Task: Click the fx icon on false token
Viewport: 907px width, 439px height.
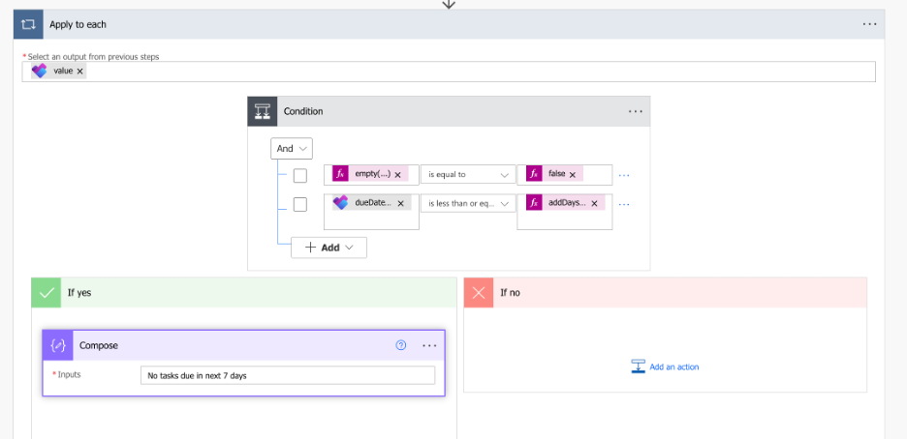Action: click(x=534, y=174)
